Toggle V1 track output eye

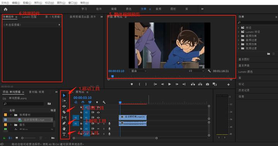coord(98,117)
